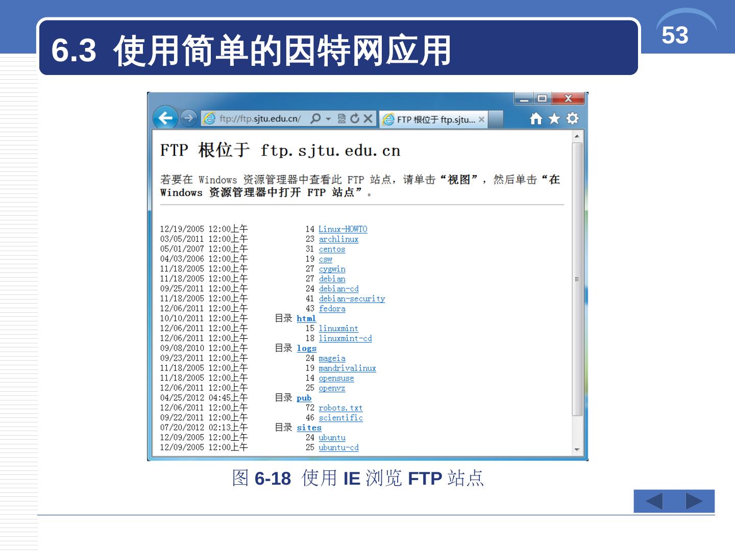
Task: Open Favorites star icon
Action: [554, 119]
